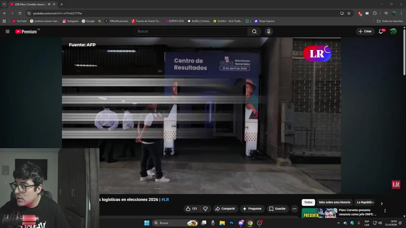
Task: Open the Chrome three-dot menu
Action: pyautogui.click(x=401, y=13)
